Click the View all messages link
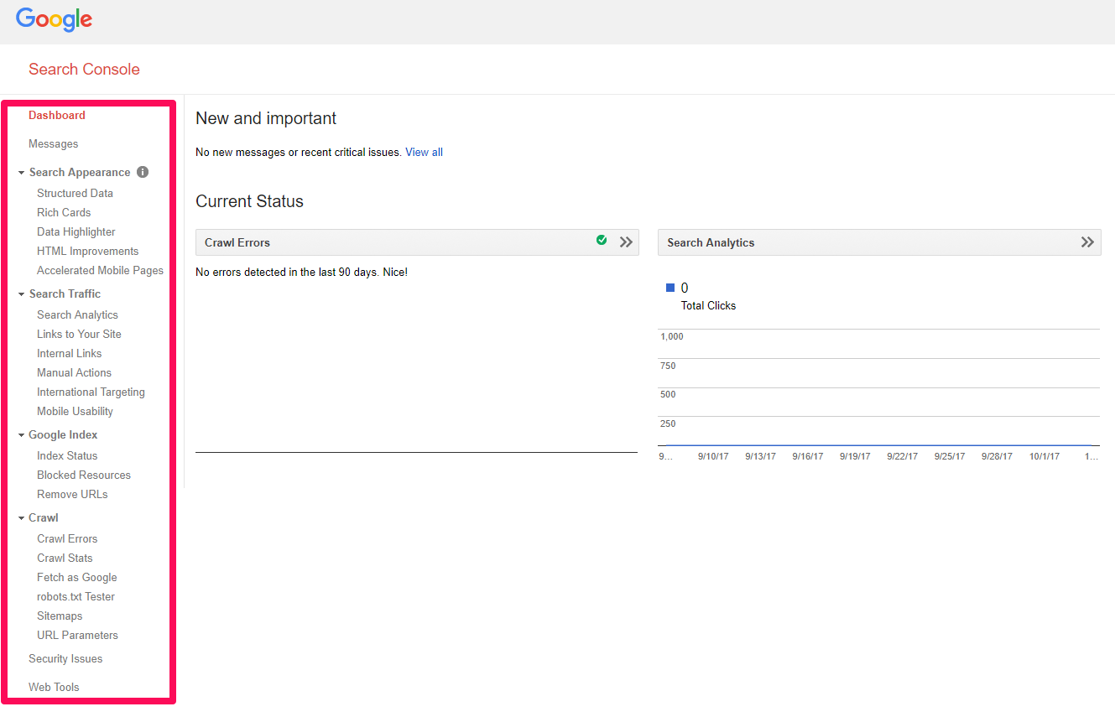Screen dimensions: 1115x717 [x=424, y=153]
